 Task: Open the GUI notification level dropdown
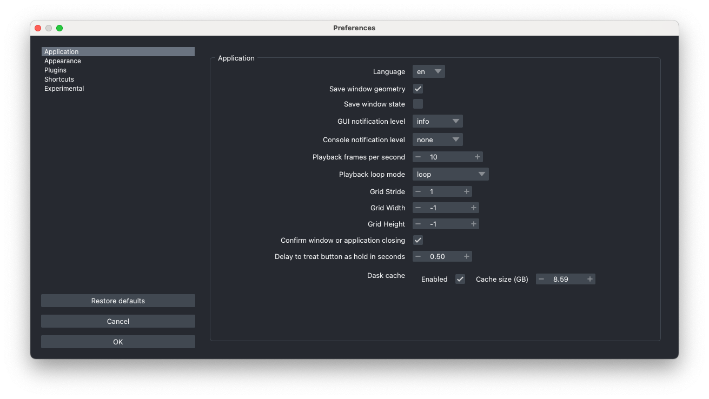tap(438, 121)
